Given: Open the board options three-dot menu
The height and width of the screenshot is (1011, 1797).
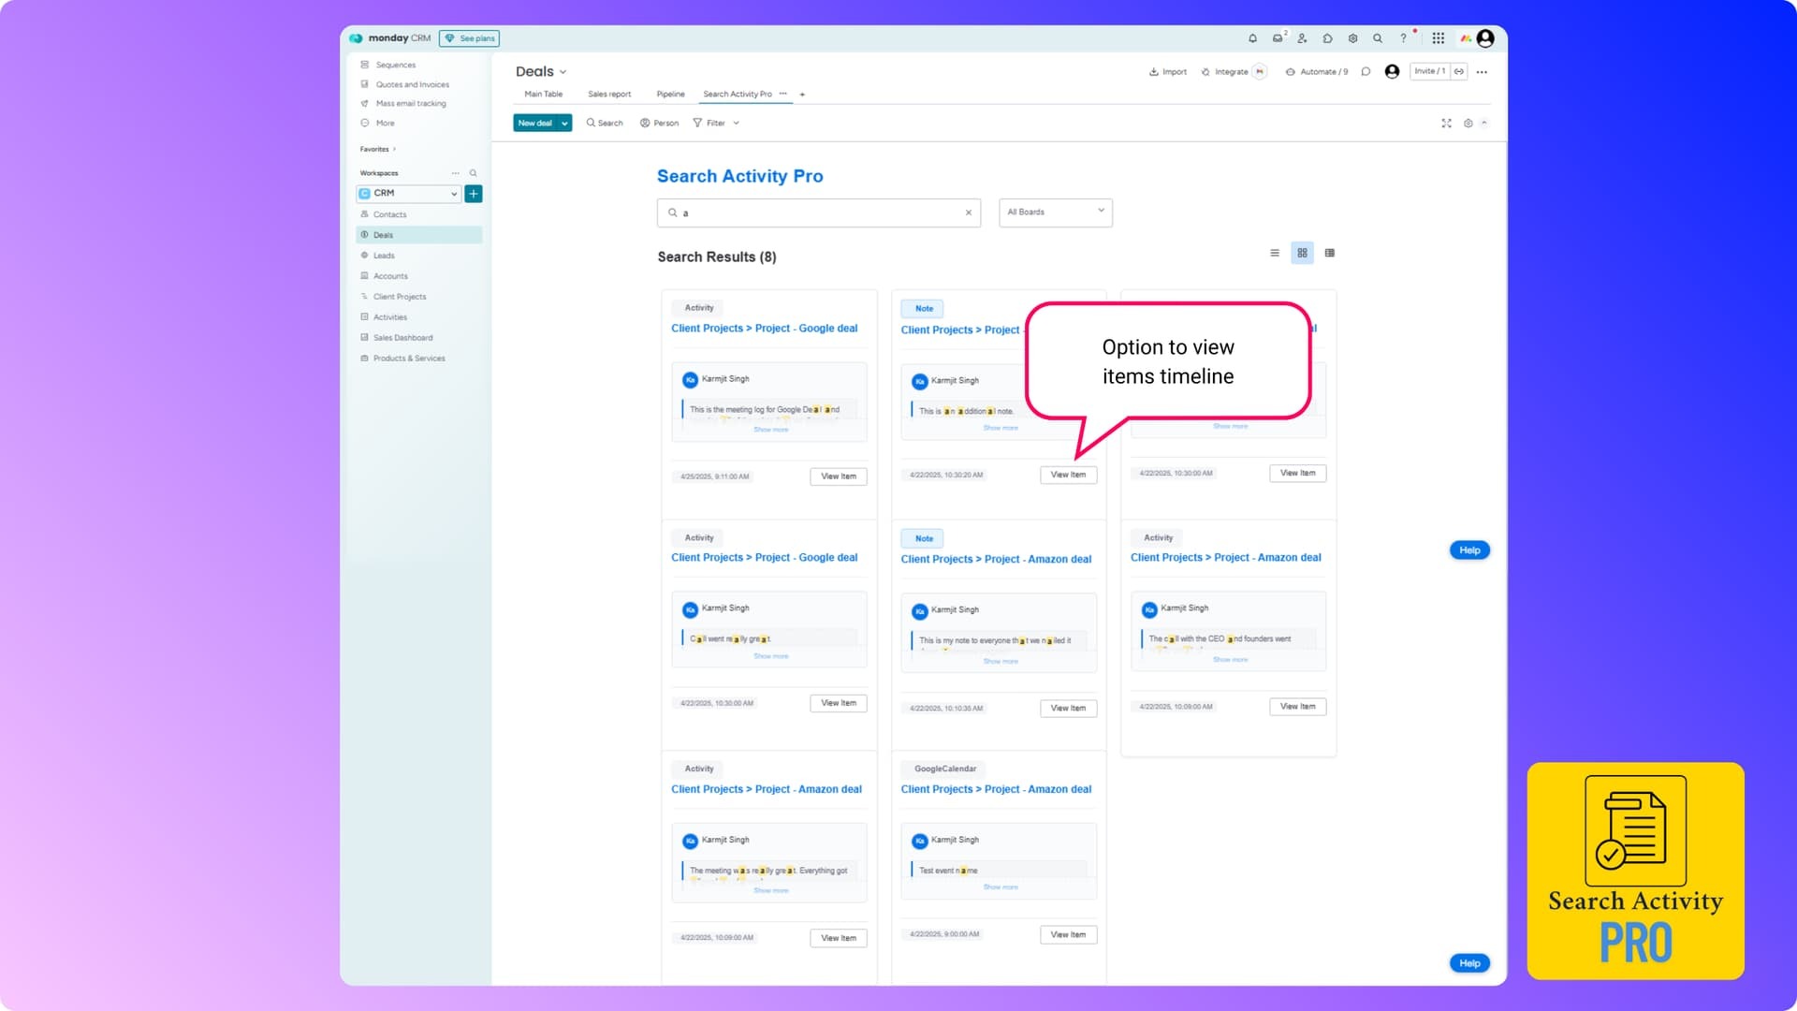Looking at the screenshot, I should click(x=1482, y=72).
